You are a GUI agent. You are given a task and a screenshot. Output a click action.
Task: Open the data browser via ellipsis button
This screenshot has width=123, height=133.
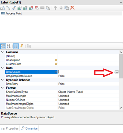point(116,72)
